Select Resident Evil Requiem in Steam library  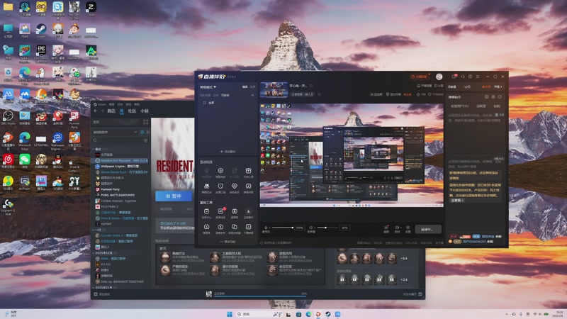pyautogui.click(x=121, y=160)
